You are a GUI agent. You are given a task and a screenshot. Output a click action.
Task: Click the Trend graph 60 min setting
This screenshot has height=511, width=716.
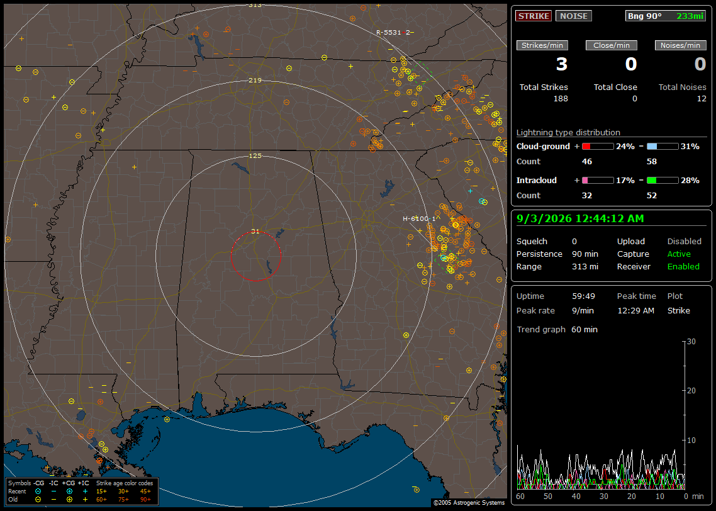(585, 330)
